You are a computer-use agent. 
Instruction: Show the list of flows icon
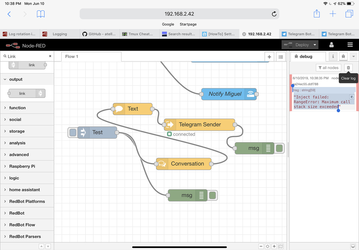pos(281,57)
